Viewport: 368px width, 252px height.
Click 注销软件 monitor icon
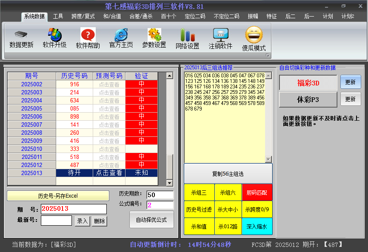pyautogui.click(x=221, y=35)
